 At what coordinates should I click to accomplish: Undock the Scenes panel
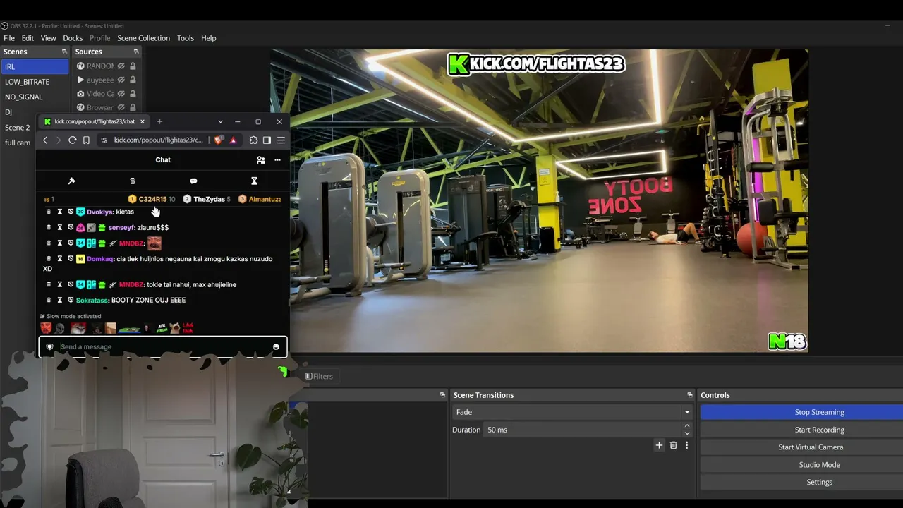tap(64, 52)
